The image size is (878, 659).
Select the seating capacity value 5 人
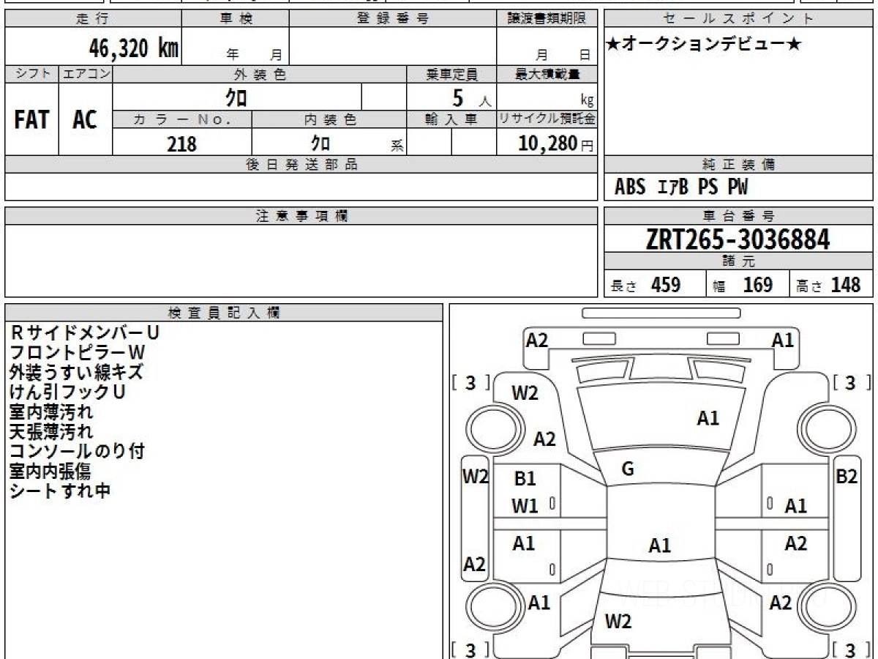tap(470, 97)
